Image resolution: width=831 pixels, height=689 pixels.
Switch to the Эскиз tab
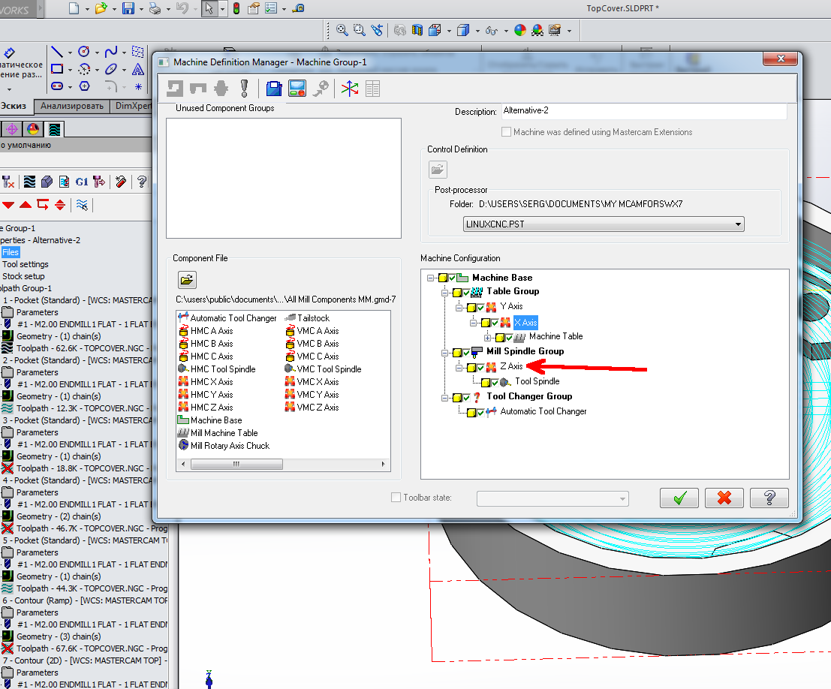pyautogui.click(x=14, y=106)
